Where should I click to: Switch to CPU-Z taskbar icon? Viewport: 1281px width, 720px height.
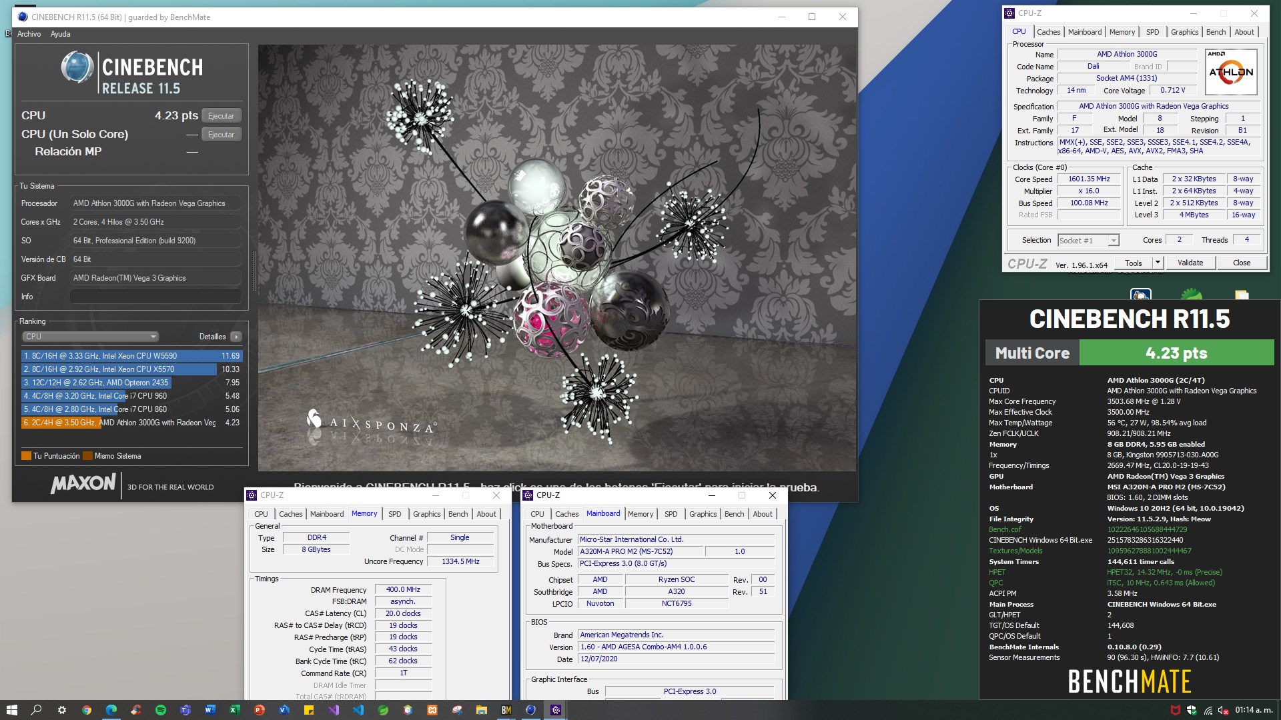tap(555, 710)
